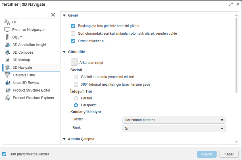Click the 3D Compose icon
Screen dimensions: 242x160
[8, 52]
